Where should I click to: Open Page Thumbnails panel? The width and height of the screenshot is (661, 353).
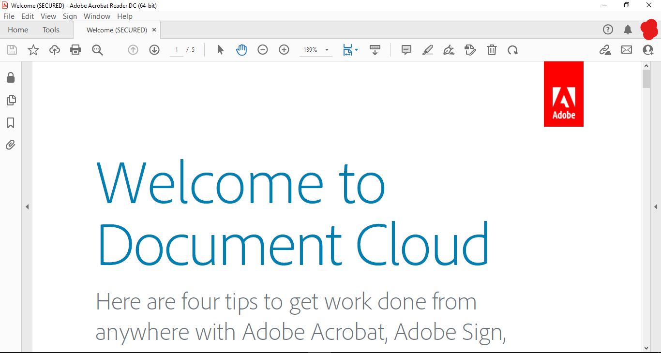pyautogui.click(x=11, y=100)
